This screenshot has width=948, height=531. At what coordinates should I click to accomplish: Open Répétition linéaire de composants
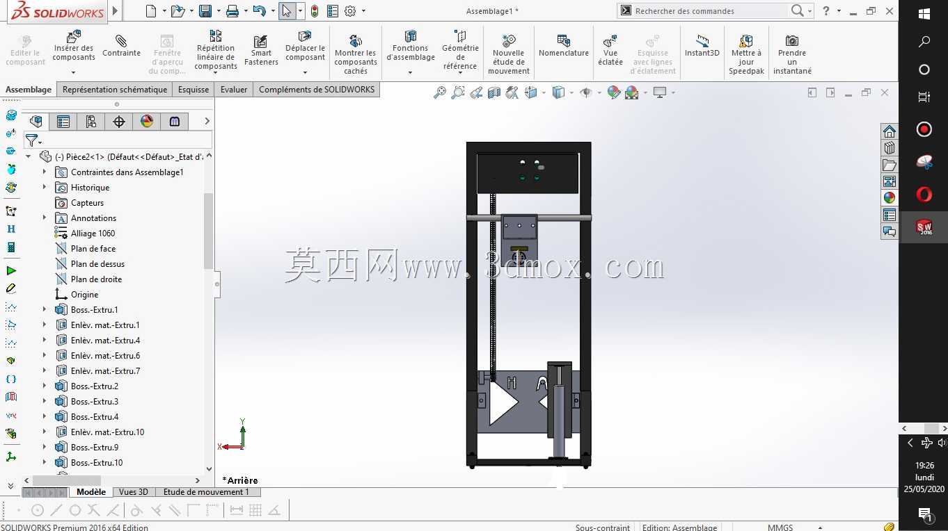coord(215,50)
